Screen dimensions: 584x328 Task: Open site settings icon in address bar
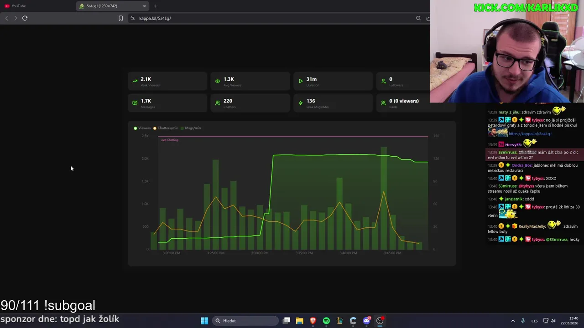[132, 18]
